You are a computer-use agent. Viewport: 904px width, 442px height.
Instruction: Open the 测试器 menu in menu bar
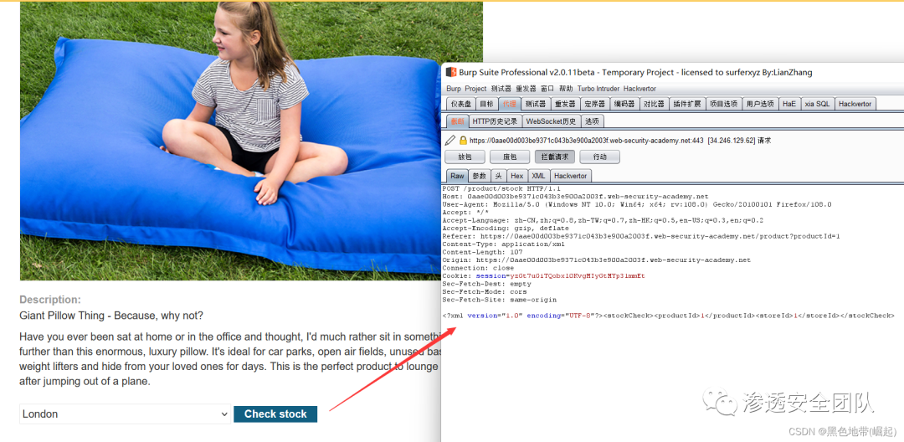click(501, 89)
